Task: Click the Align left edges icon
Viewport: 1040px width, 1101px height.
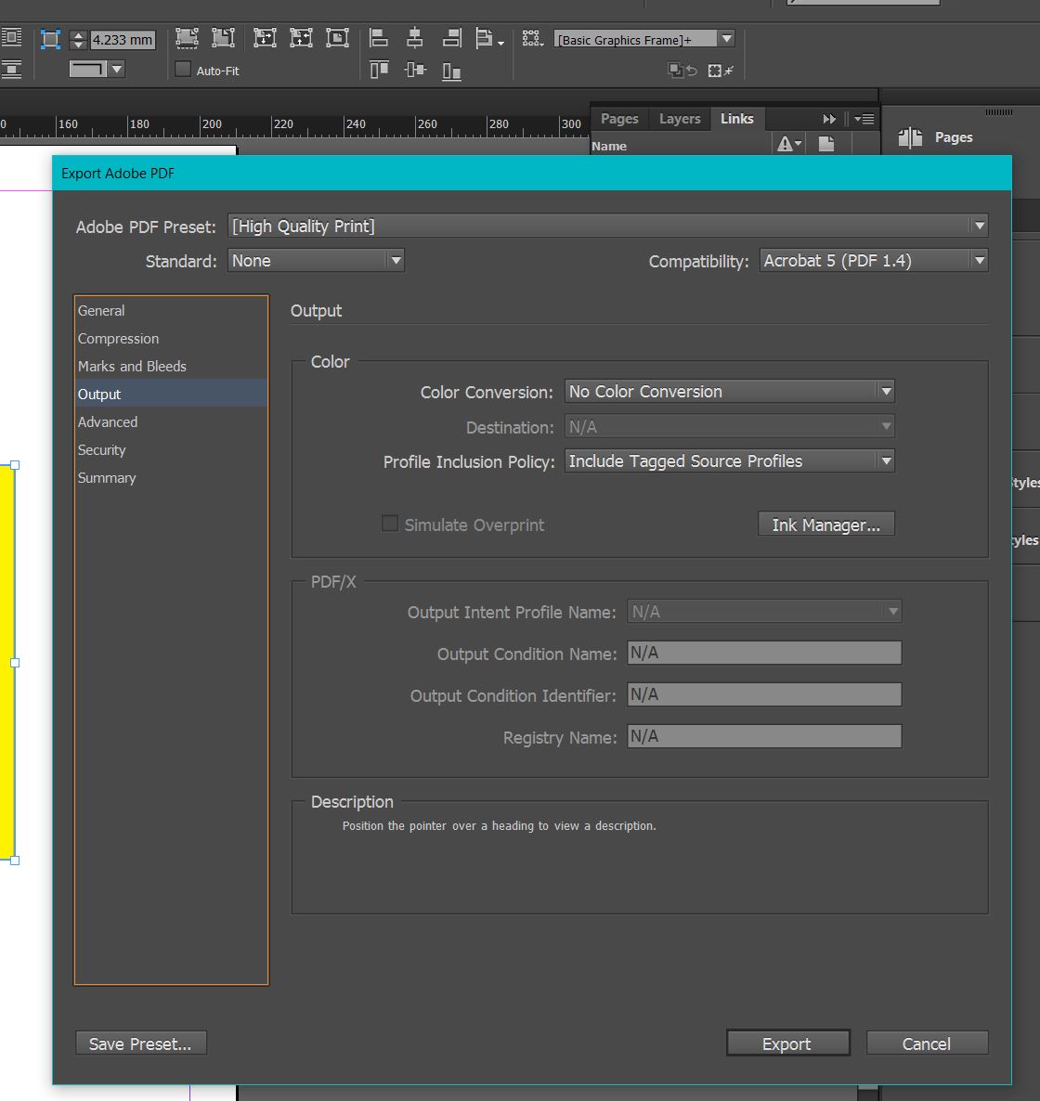Action: [379, 38]
